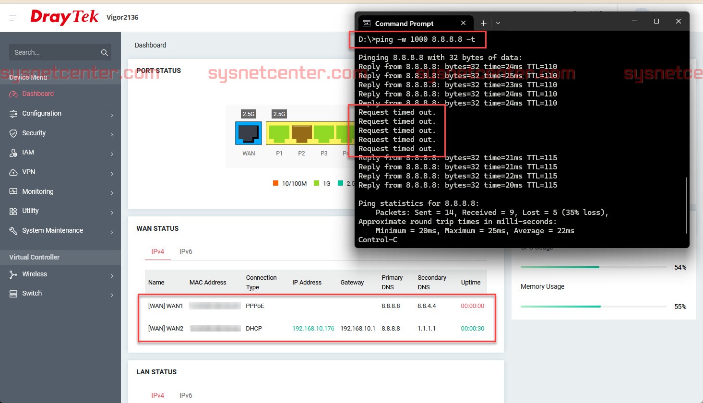Click the green P3 port icon
This screenshot has height=403, width=703.
point(324,133)
